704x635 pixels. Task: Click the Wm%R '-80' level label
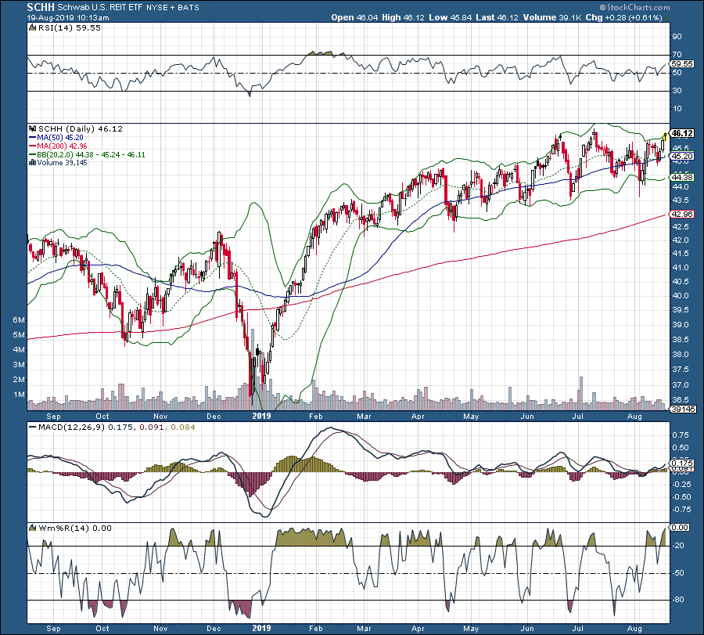[x=678, y=600]
